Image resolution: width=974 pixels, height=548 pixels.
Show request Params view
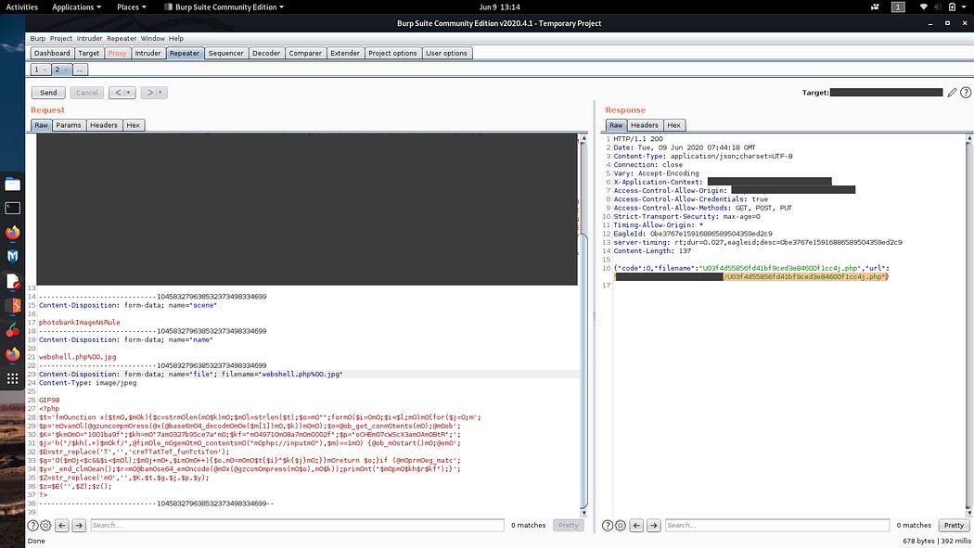[69, 125]
